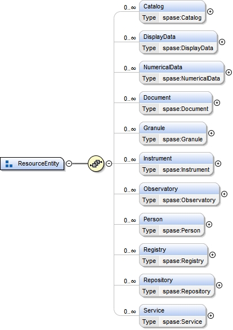Collapse the ResourceEntity node
Image resolution: width=233 pixels, height=330 pixels.
coord(69,163)
